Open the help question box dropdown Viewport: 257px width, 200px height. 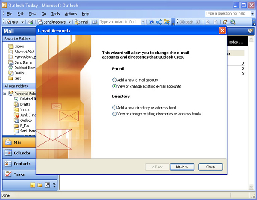tap(252, 14)
